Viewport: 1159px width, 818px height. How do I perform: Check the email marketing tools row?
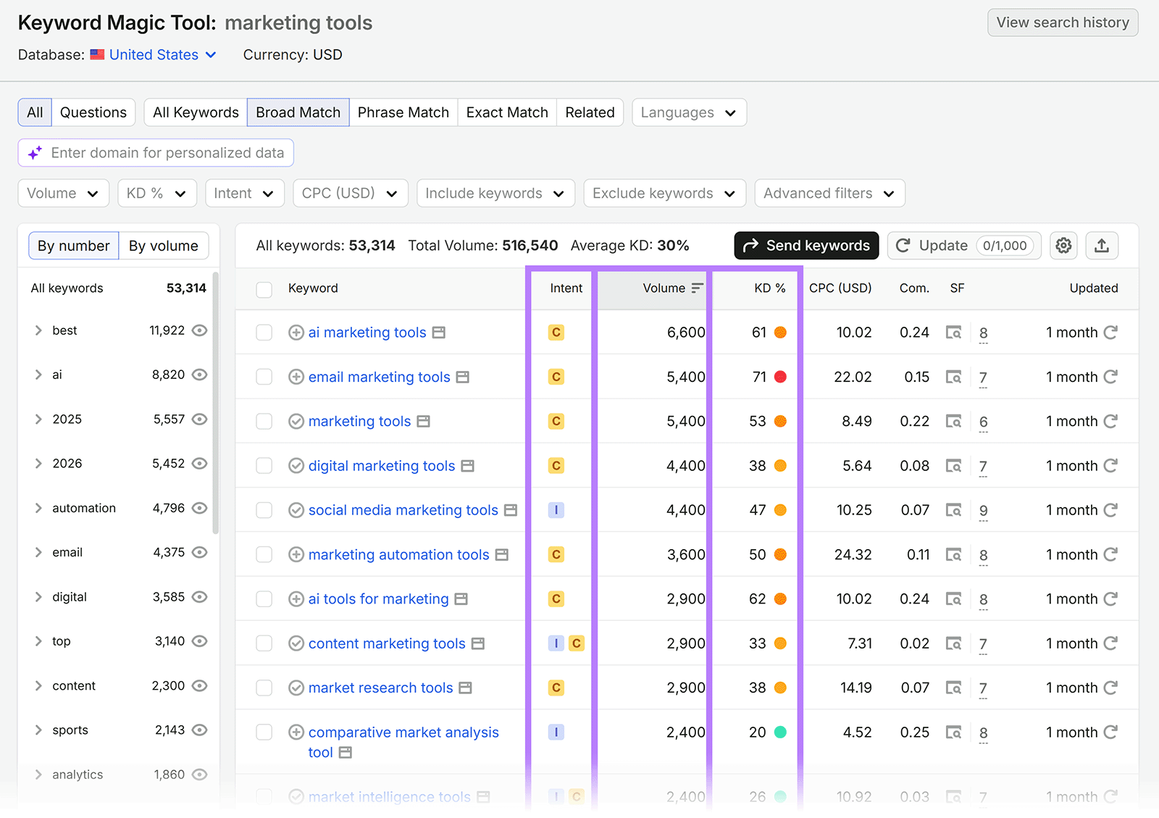click(264, 377)
